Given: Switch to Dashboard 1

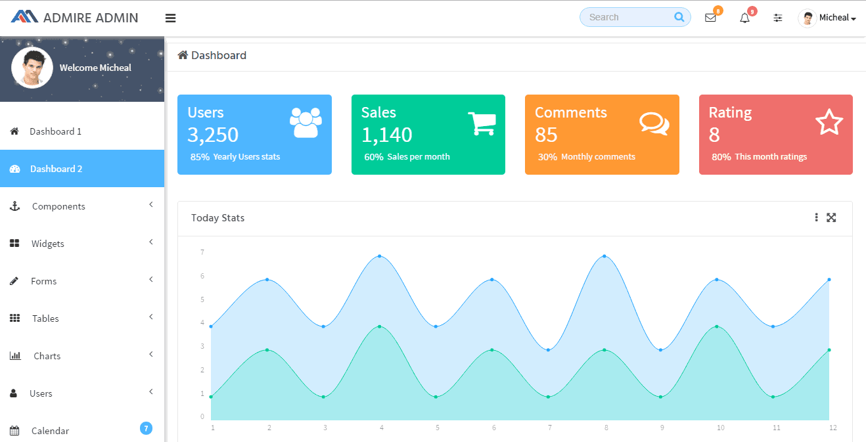Looking at the screenshot, I should [x=55, y=131].
